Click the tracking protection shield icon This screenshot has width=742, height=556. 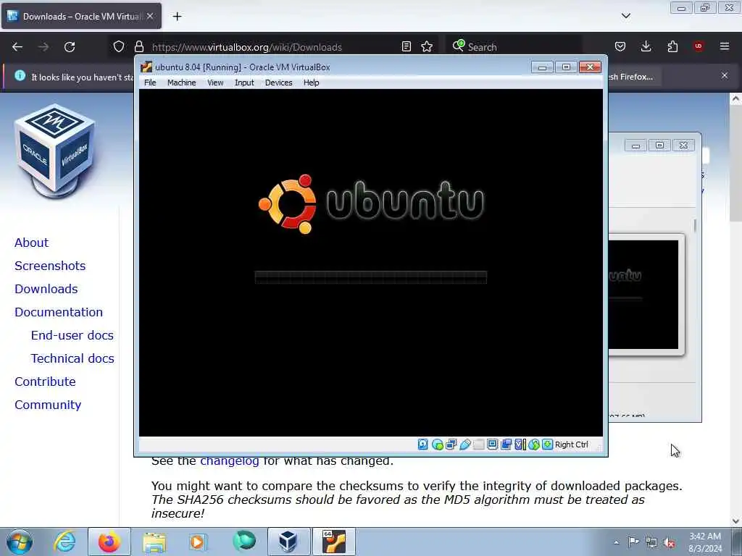pos(119,46)
